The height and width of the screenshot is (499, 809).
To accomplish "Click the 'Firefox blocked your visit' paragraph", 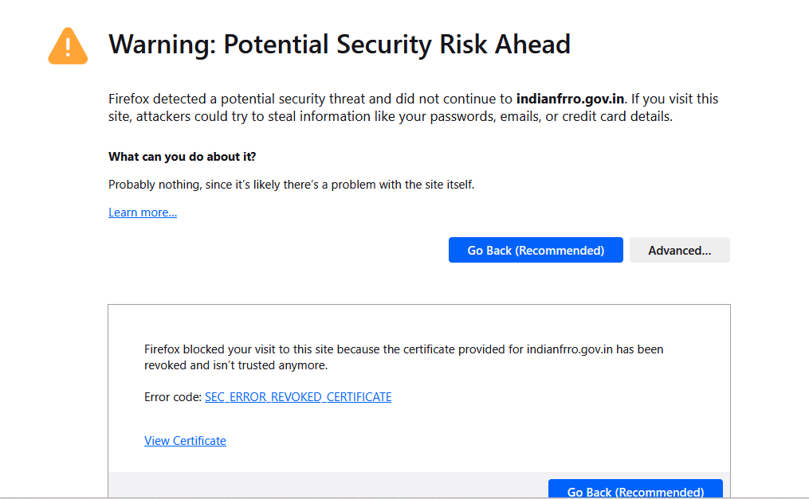I will (x=403, y=357).
